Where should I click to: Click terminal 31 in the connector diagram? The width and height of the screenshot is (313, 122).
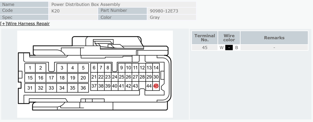click(30, 88)
